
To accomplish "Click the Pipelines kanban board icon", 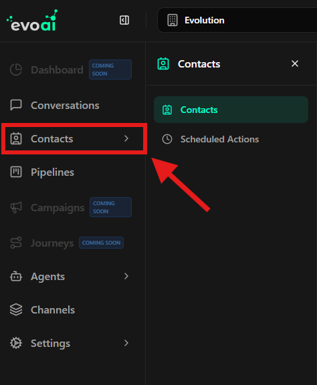I will coord(16,172).
